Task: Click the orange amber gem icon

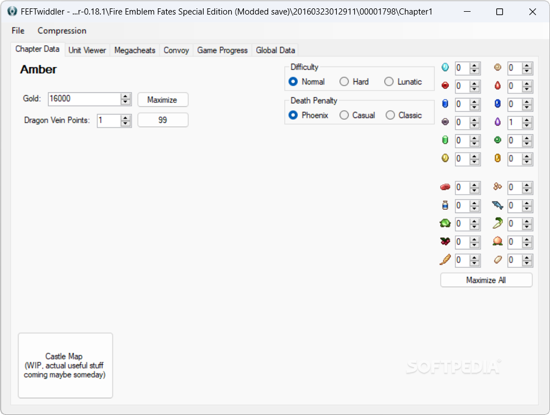Action: click(497, 158)
